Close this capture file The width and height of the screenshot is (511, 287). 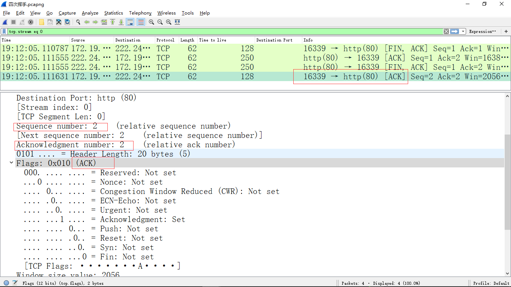coord(59,22)
